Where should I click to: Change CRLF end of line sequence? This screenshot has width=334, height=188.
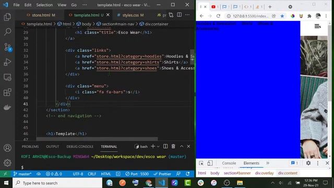(x=92, y=174)
